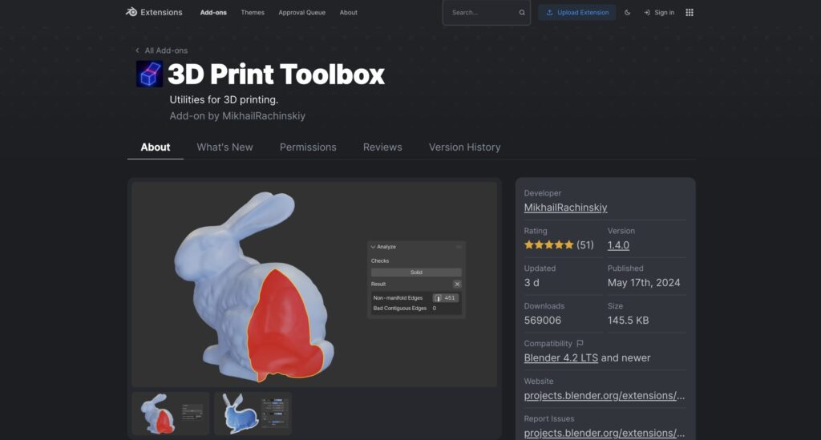Click the updated value '3 d'
This screenshot has width=821, height=440.
[x=532, y=283]
